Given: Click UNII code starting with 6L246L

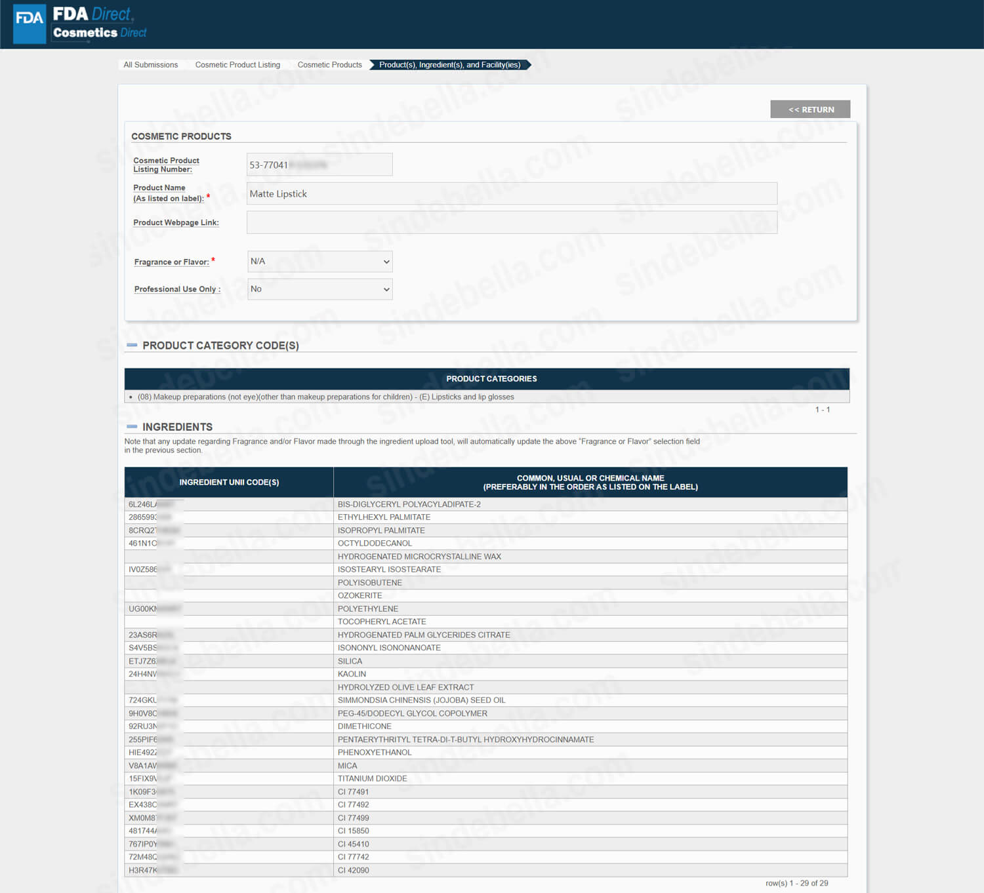Looking at the screenshot, I should [152, 504].
